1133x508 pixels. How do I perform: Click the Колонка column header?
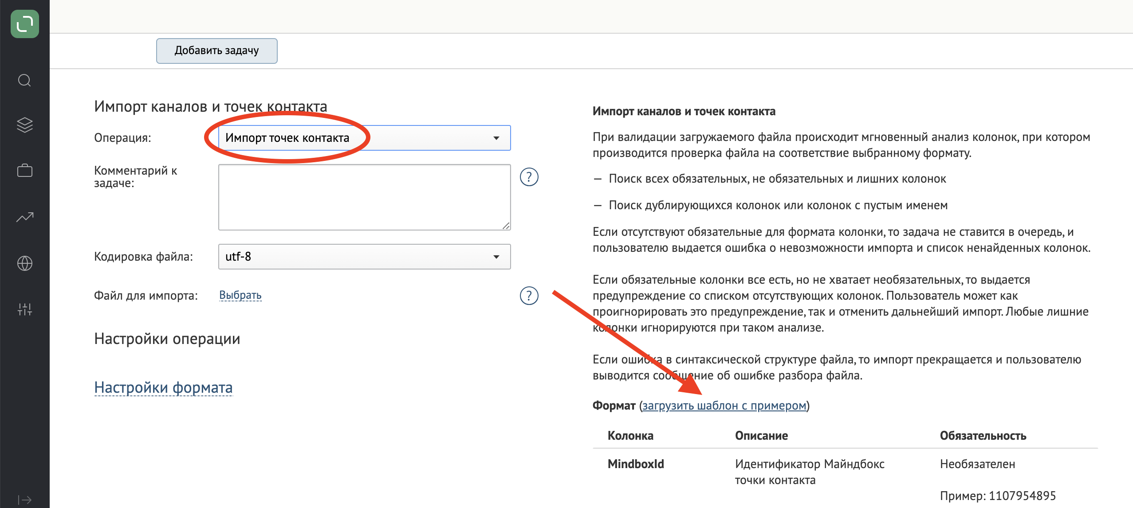coord(630,436)
